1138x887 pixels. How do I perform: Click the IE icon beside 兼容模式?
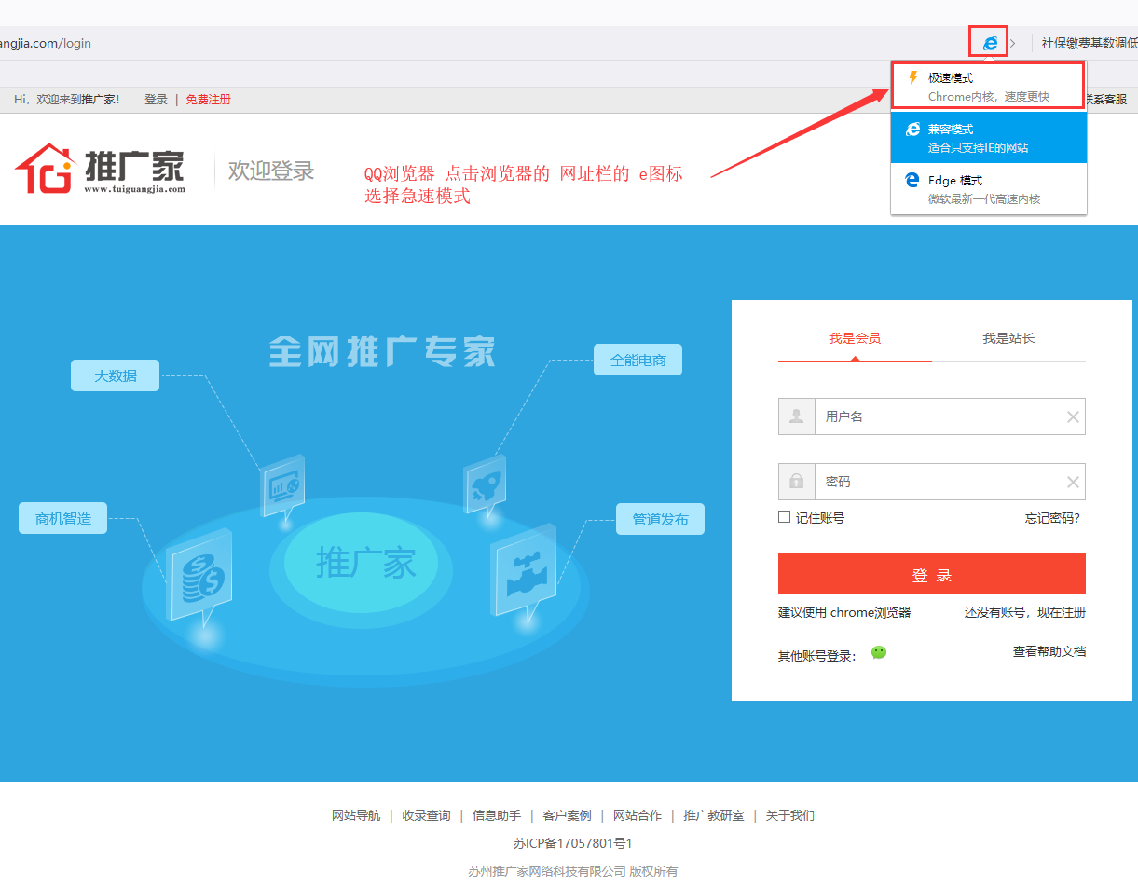click(x=912, y=129)
